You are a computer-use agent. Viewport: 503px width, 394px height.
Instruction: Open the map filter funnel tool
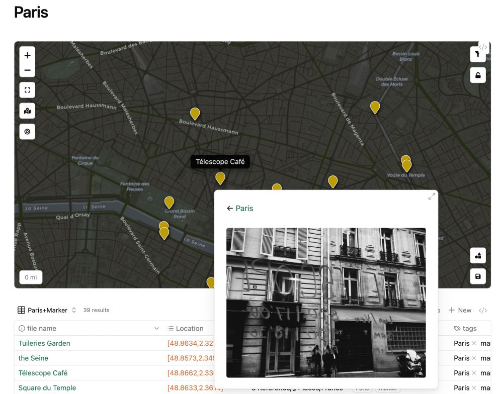[x=477, y=54]
